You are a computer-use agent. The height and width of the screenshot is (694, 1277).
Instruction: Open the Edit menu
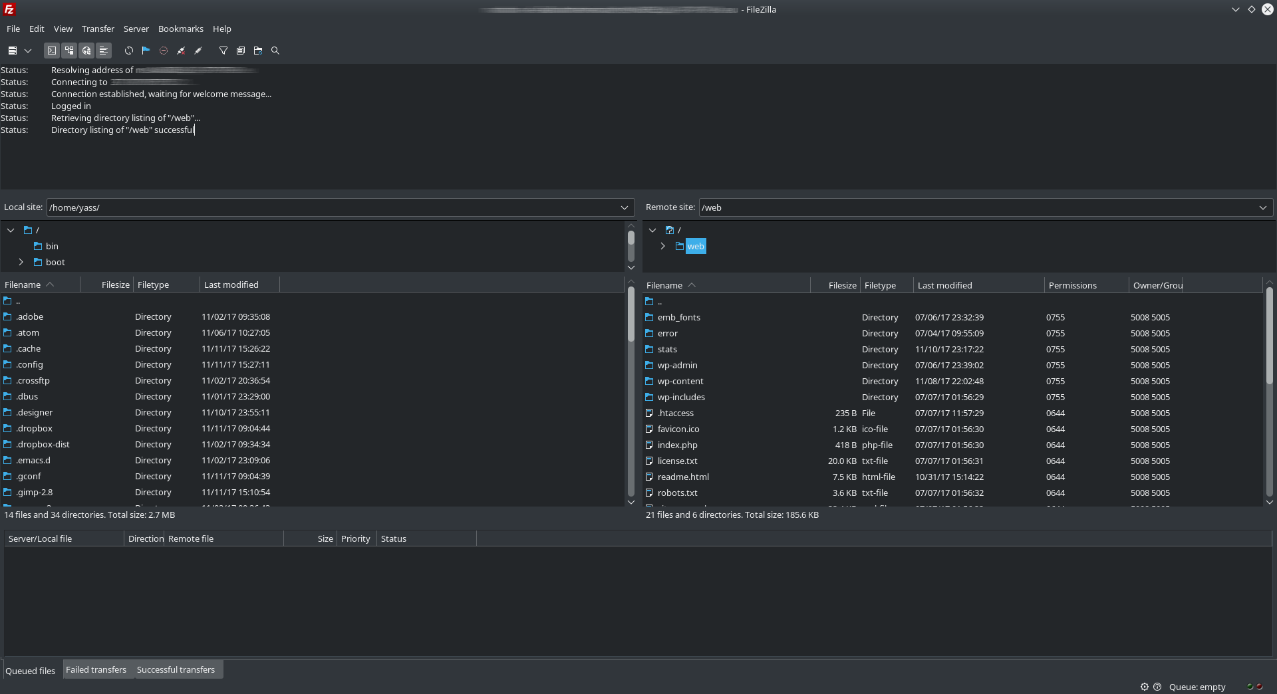[x=37, y=29]
